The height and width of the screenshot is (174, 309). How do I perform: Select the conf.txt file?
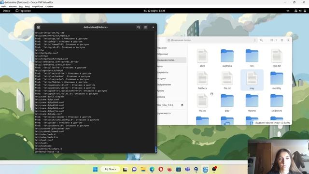[x=277, y=58]
